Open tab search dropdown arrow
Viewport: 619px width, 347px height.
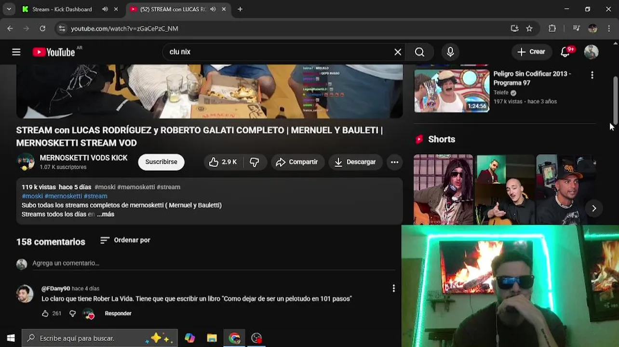click(9, 9)
